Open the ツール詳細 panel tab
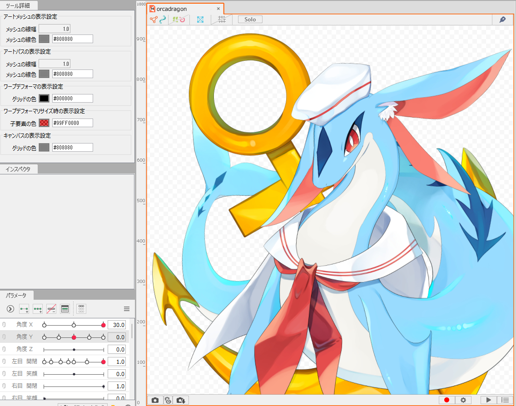The height and width of the screenshot is (406, 516). pos(19,5)
